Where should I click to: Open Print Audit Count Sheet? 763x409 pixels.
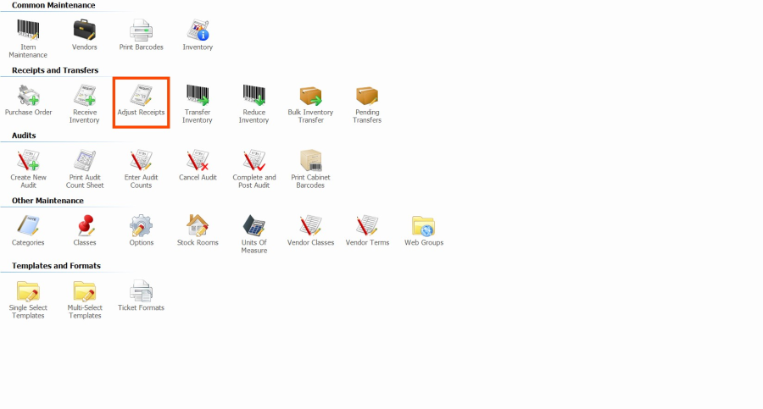pos(85,161)
